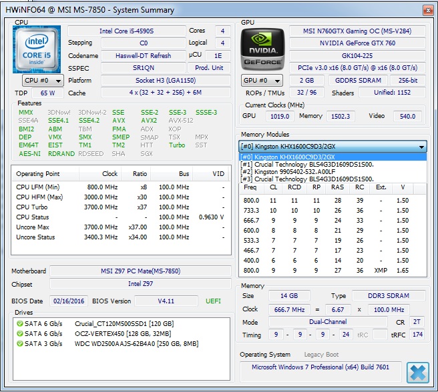Open the GPU #0 selector dropdown

point(262,81)
